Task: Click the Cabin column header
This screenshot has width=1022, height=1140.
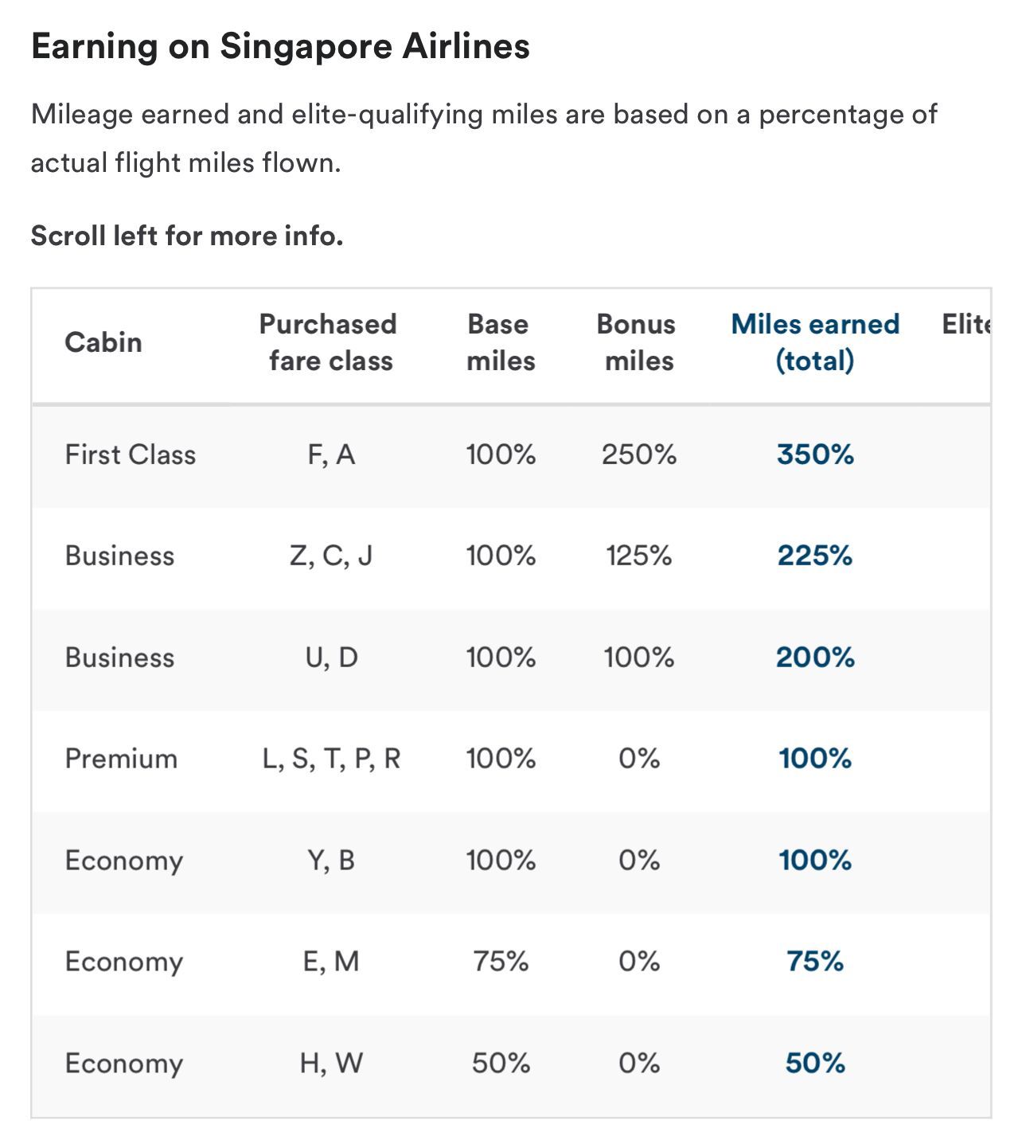Action: (x=103, y=342)
